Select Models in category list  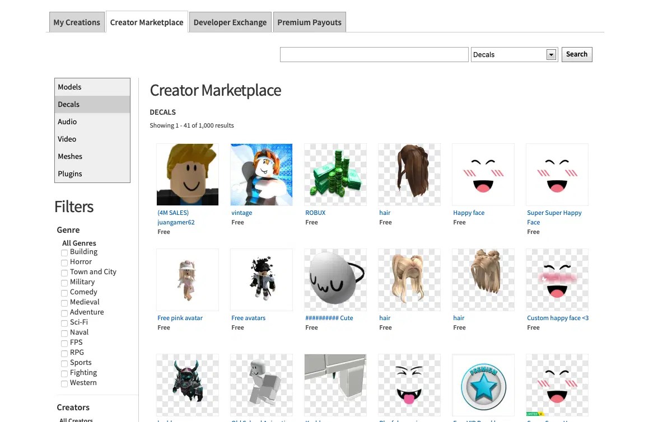tap(92, 87)
